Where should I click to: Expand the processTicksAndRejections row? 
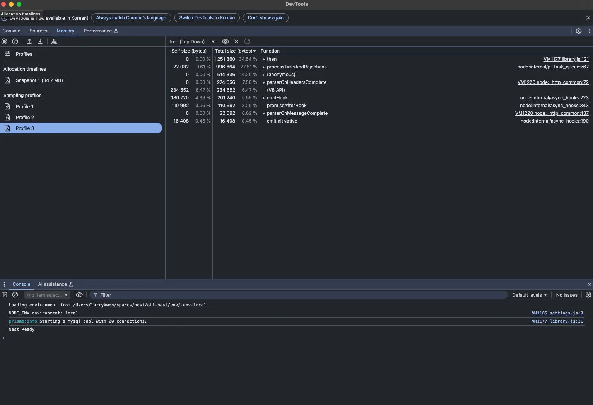tap(263, 67)
